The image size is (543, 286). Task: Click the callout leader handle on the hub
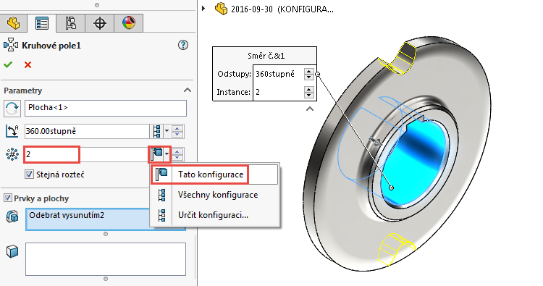point(391,188)
